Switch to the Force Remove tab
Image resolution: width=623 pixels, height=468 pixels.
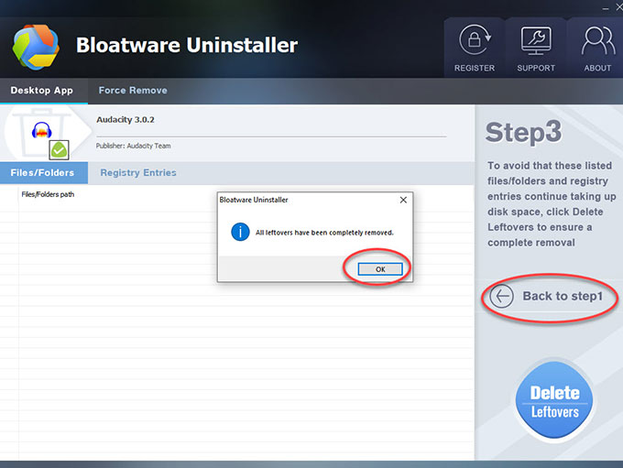pyautogui.click(x=133, y=91)
